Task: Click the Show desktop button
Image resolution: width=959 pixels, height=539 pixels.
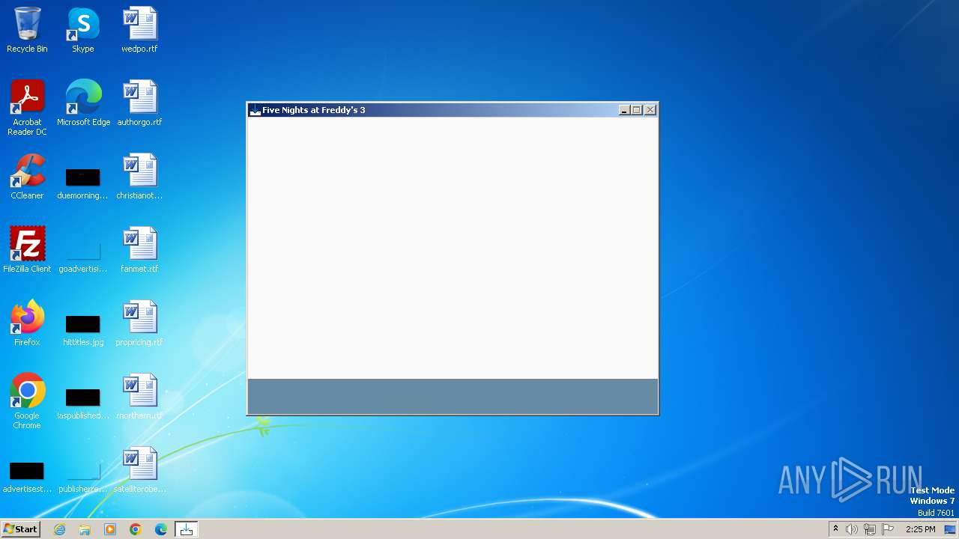Action: pyautogui.click(x=951, y=529)
